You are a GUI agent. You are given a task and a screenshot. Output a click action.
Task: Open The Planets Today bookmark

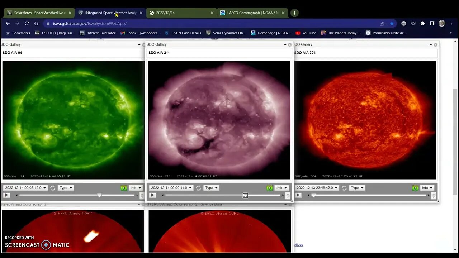tap(341, 33)
